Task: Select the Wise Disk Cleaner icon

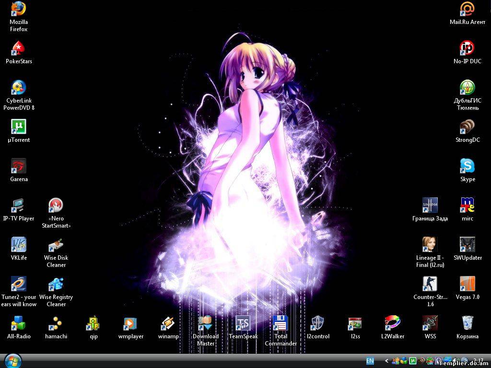Action: click(x=56, y=245)
